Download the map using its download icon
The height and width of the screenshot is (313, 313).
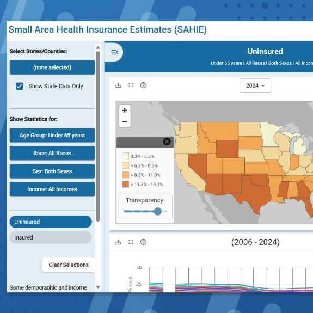118,85
